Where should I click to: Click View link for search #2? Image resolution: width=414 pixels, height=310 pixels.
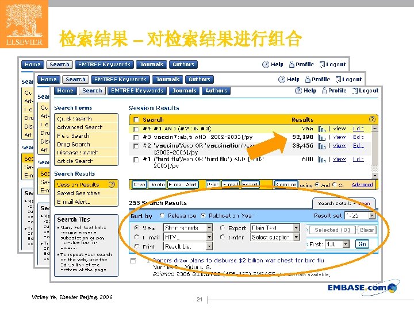(x=339, y=145)
